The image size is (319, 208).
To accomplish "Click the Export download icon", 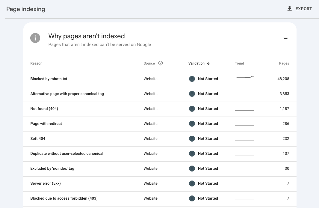I will point(289,9).
